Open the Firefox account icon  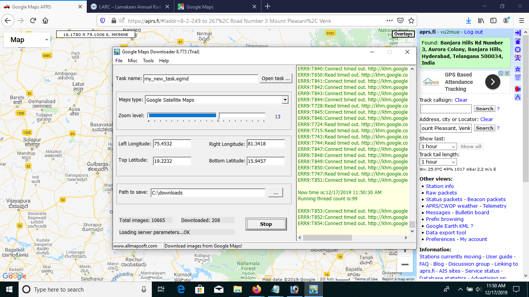(506, 20)
